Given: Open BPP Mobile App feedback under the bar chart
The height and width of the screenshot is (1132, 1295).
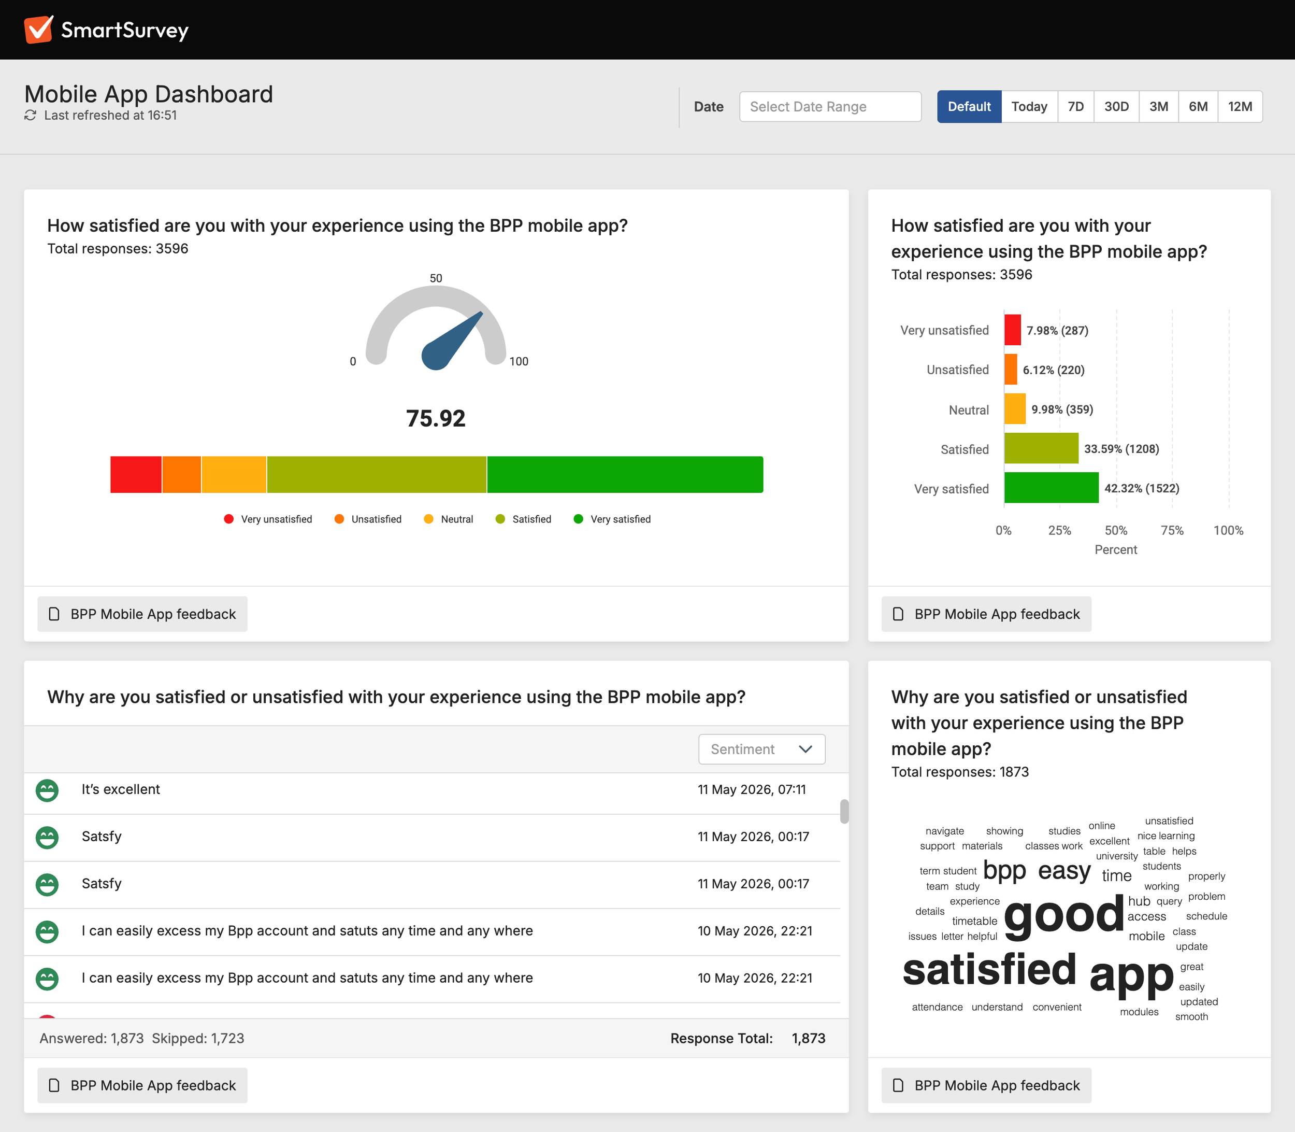Looking at the screenshot, I should click(986, 614).
